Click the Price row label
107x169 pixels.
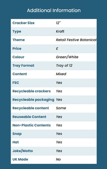point(17,48)
